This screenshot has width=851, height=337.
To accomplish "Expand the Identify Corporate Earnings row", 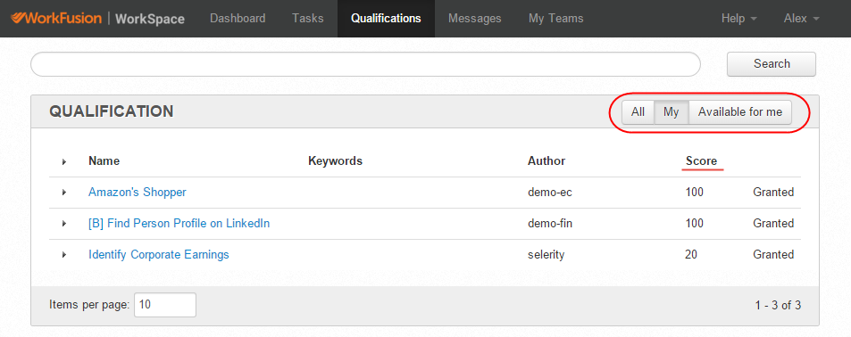I will pyautogui.click(x=64, y=255).
